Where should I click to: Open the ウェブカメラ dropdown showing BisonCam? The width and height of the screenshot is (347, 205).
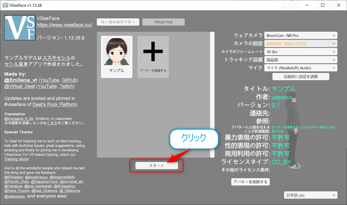click(301, 35)
